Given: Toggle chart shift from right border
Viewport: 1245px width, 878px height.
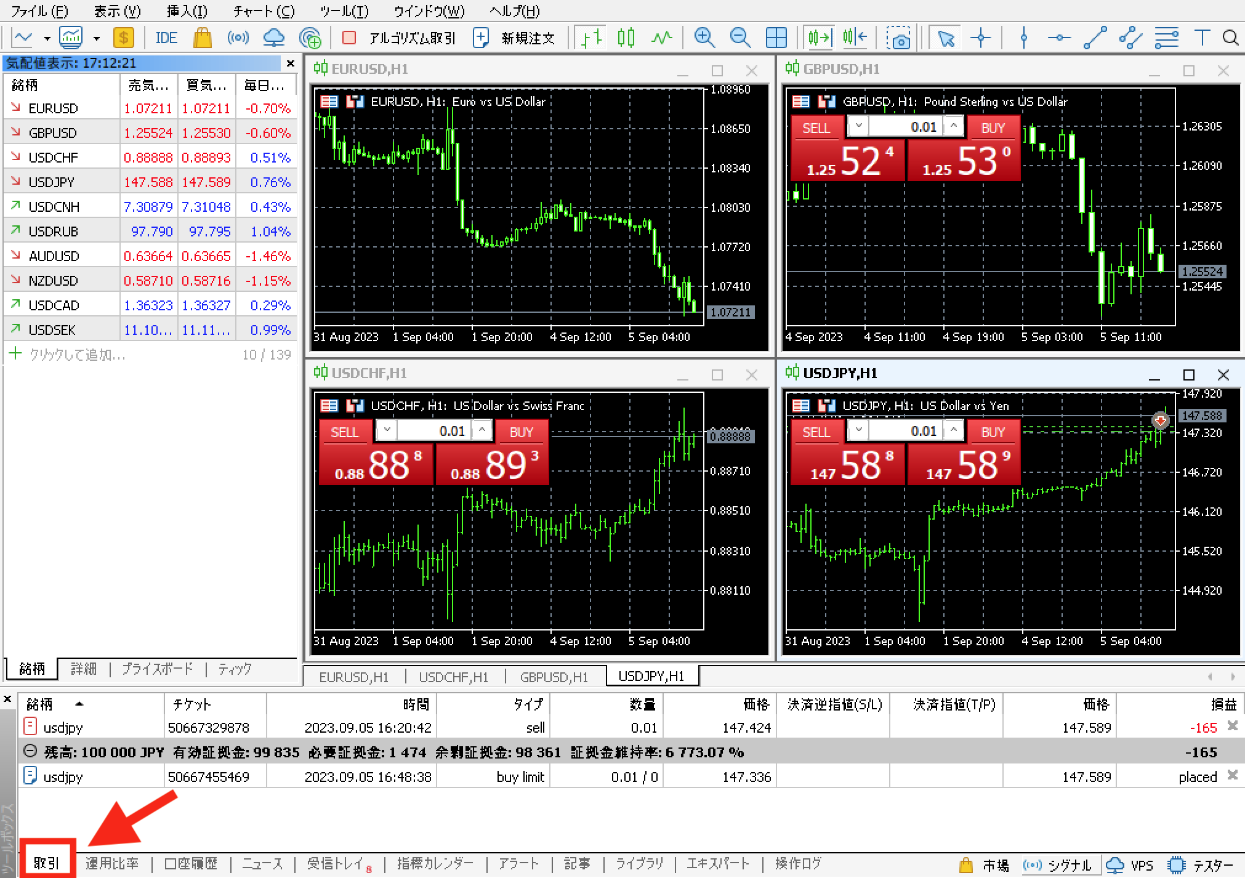Looking at the screenshot, I should pyautogui.click(x=855, y=38).
